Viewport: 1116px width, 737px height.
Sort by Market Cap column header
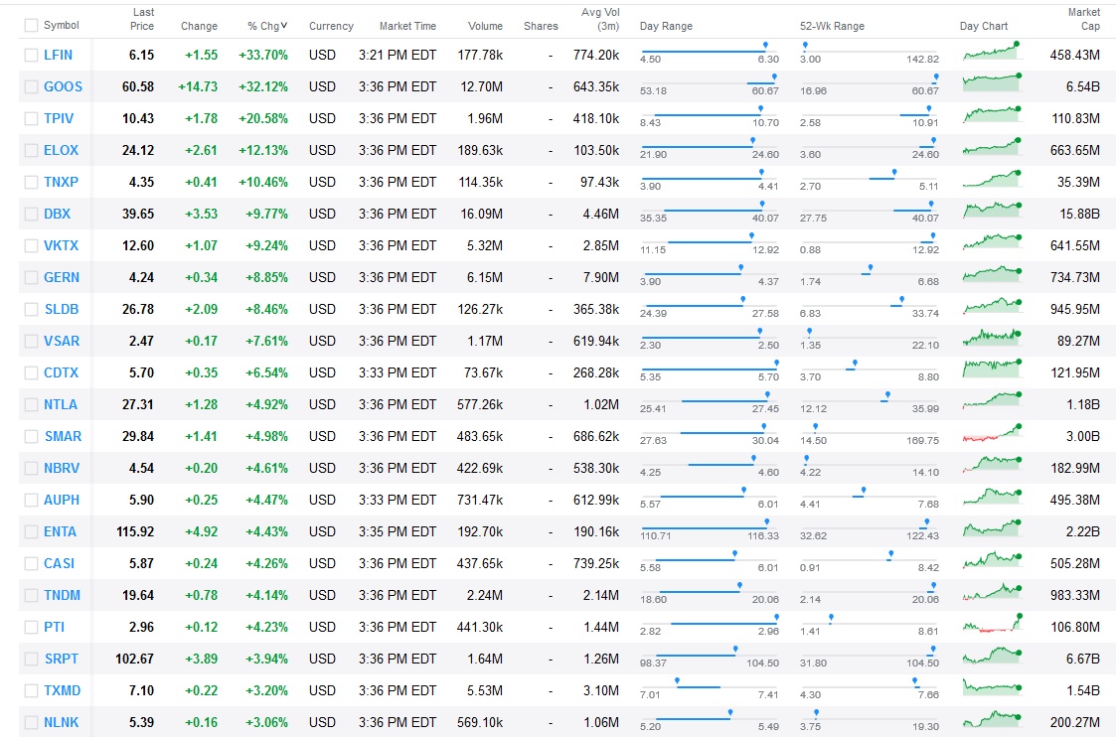point(1083,19)
